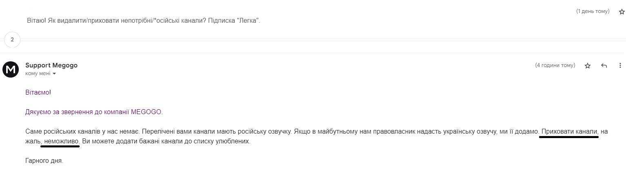Viewport: 626px width, 173px height.
Task: Click the underlined "Приховати канали" text
Action: pos(569,132)
